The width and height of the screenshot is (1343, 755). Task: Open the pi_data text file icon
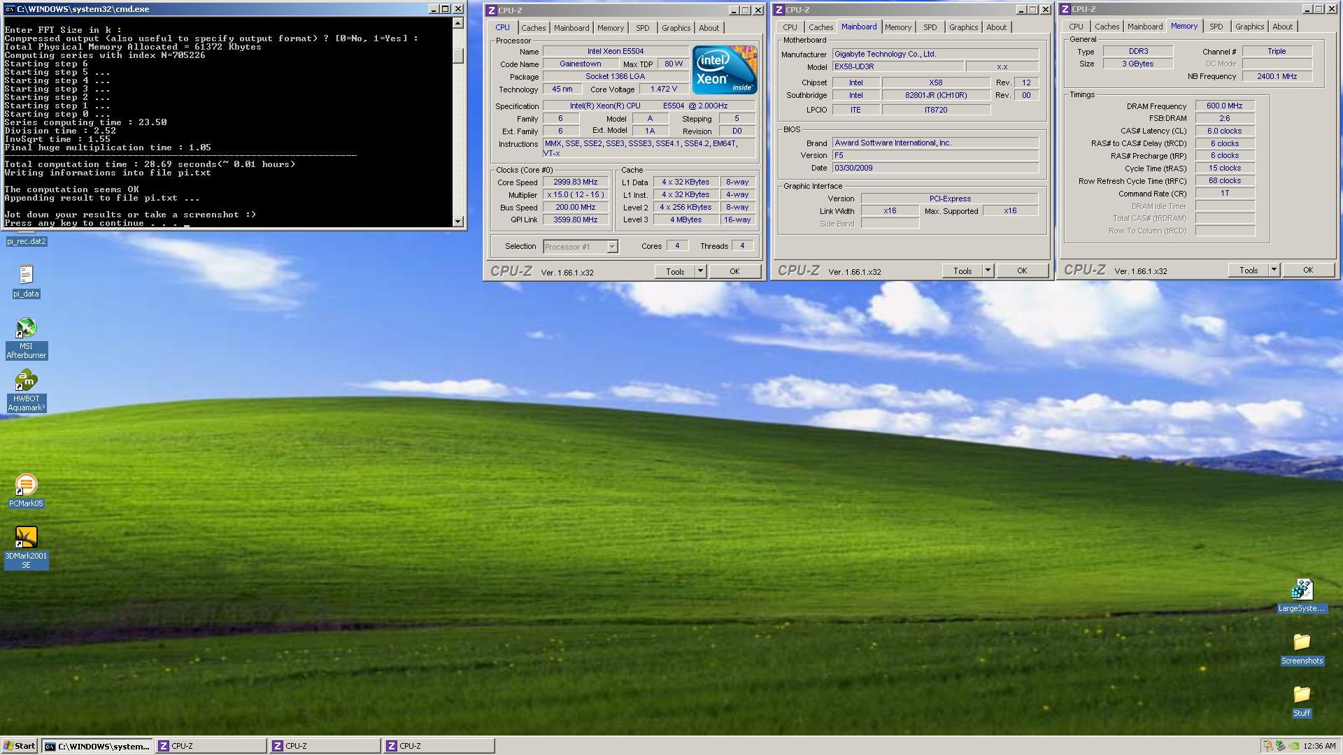pyautogui.click(x=26, y=281)
